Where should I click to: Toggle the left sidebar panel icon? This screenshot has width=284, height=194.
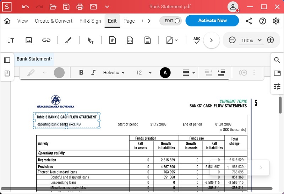[7, 60]
